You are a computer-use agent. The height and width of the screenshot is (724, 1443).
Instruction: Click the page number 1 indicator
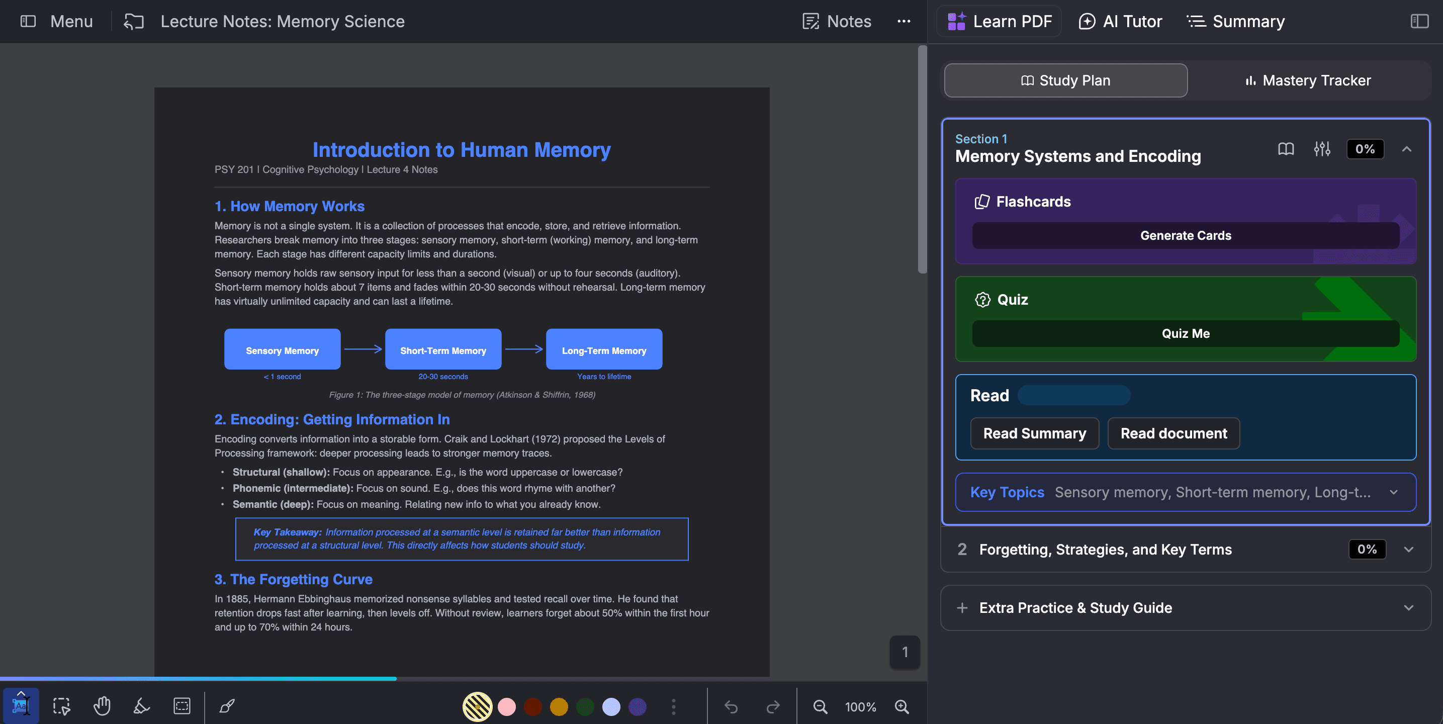(x=905, y=652)
